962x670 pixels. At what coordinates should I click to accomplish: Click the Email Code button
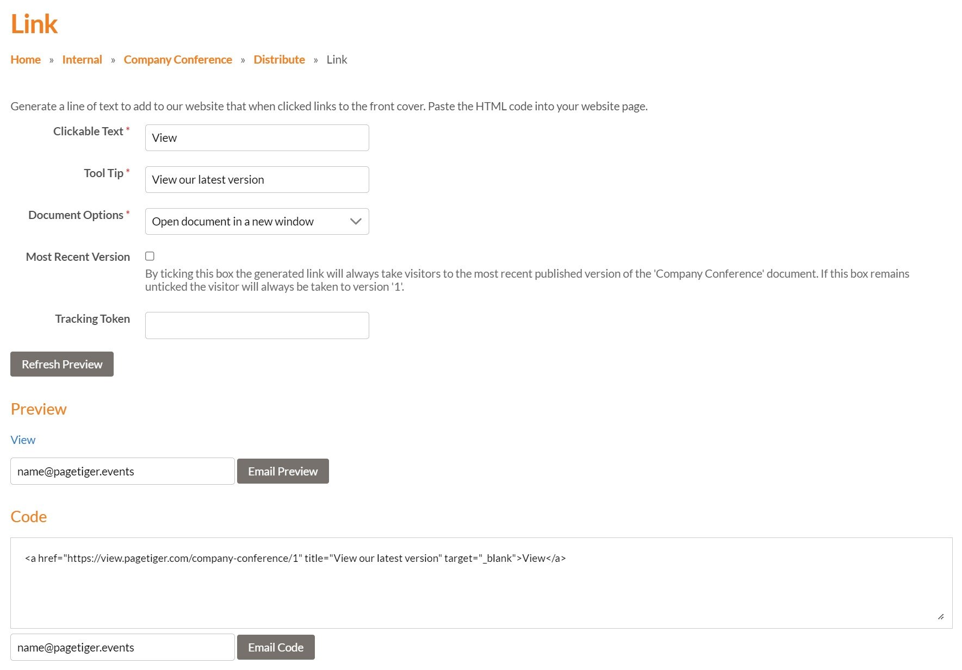tap(276, 647)
